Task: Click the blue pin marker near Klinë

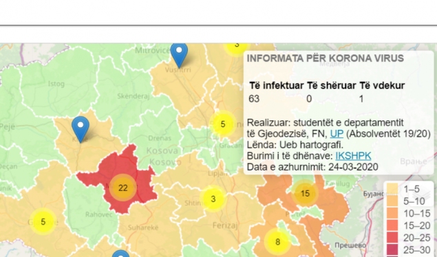Action: tap(81, 128)
